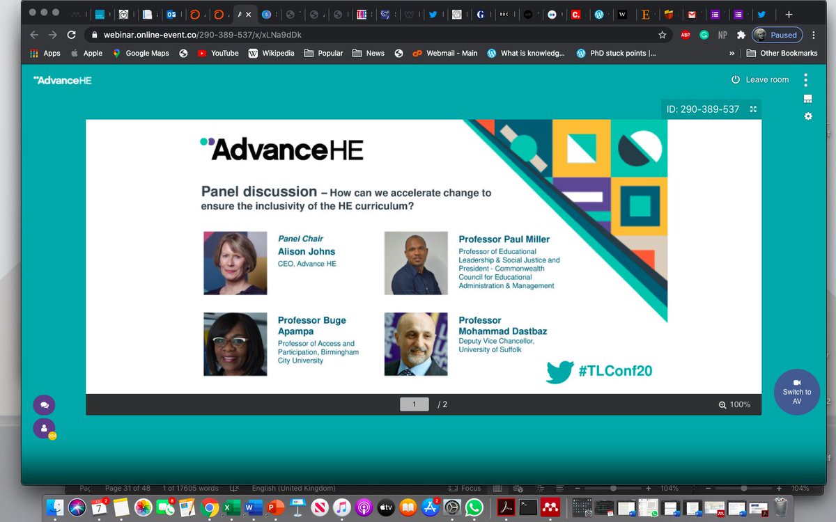Image resolution: width=836 pixels, height=522 pixels.
Task: Expand presentation to fullscreen next to ID
Action: (753, 109)
